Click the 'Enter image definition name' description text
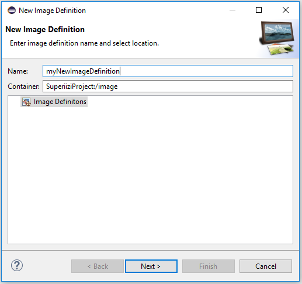 click(84, 43)
